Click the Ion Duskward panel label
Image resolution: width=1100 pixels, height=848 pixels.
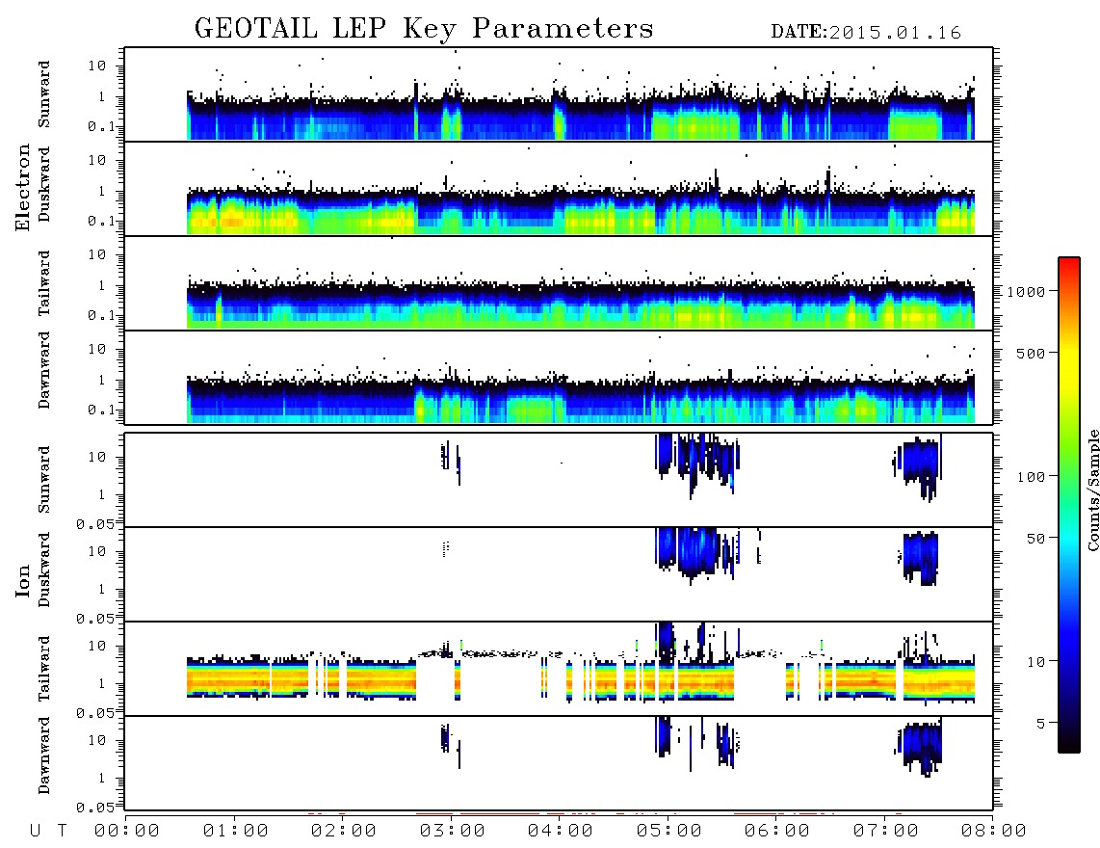point(43,570)
